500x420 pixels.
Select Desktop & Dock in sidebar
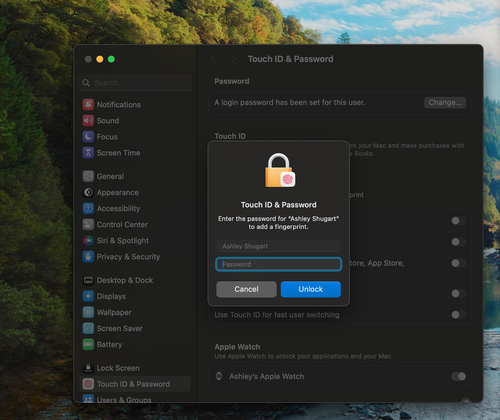click(x=125, y=280)
